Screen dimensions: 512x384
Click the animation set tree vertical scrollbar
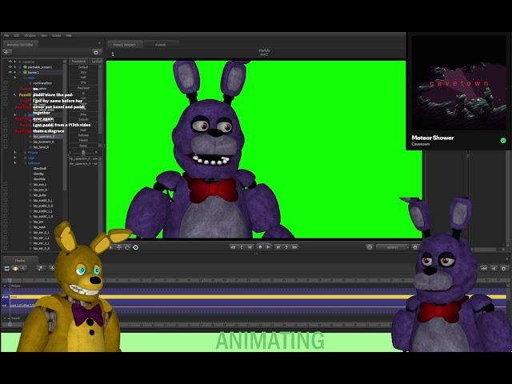(x=65, y=127)
